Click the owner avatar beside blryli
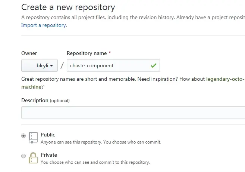 29,65
